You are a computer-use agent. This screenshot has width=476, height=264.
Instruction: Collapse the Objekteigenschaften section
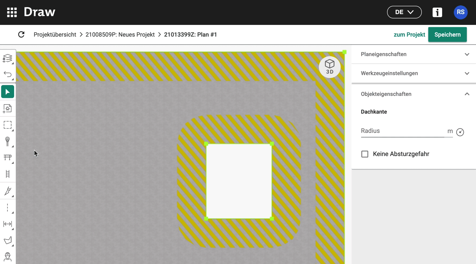[x=414, y=94]
